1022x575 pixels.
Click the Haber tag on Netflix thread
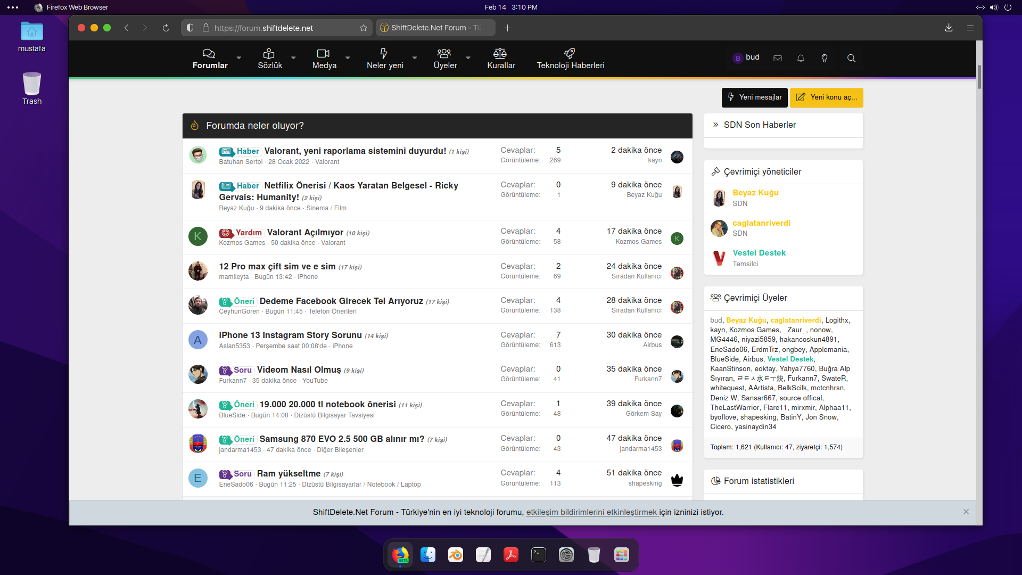click(x=240, y=186)
